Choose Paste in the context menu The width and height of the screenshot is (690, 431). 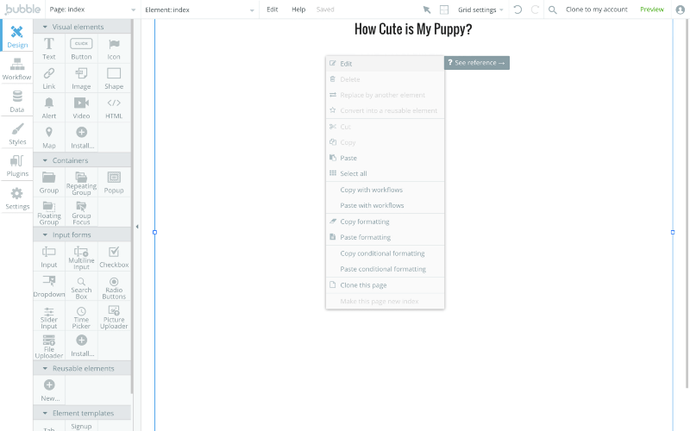point(385,158)
